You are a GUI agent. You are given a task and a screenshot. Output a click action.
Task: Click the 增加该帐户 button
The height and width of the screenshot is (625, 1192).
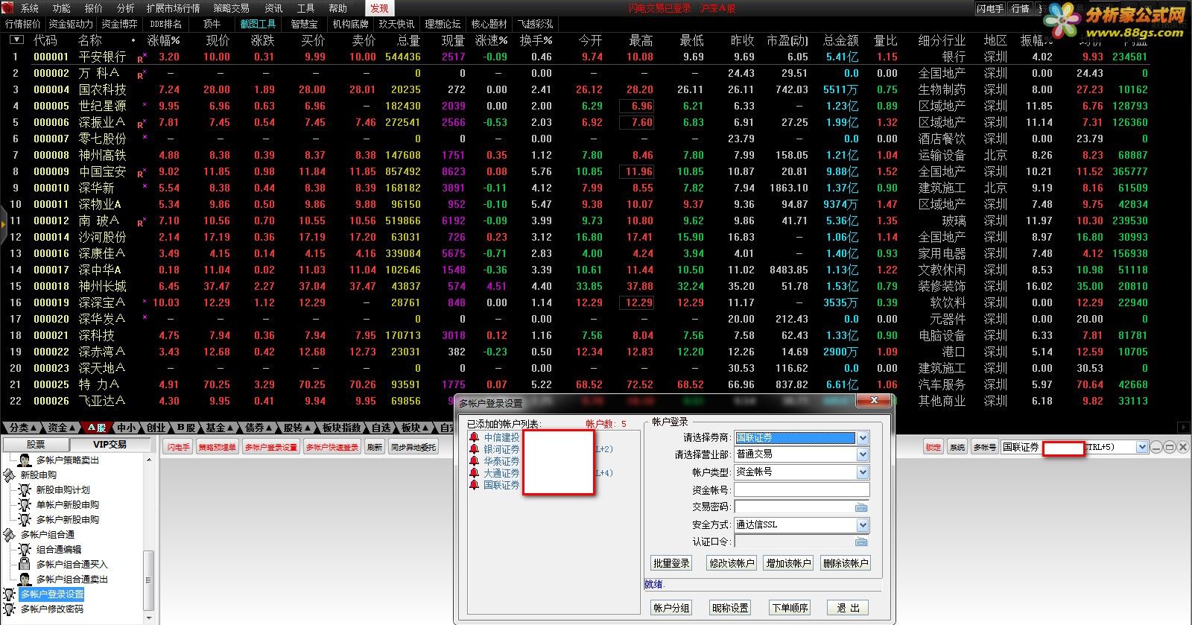pos(788,563)
